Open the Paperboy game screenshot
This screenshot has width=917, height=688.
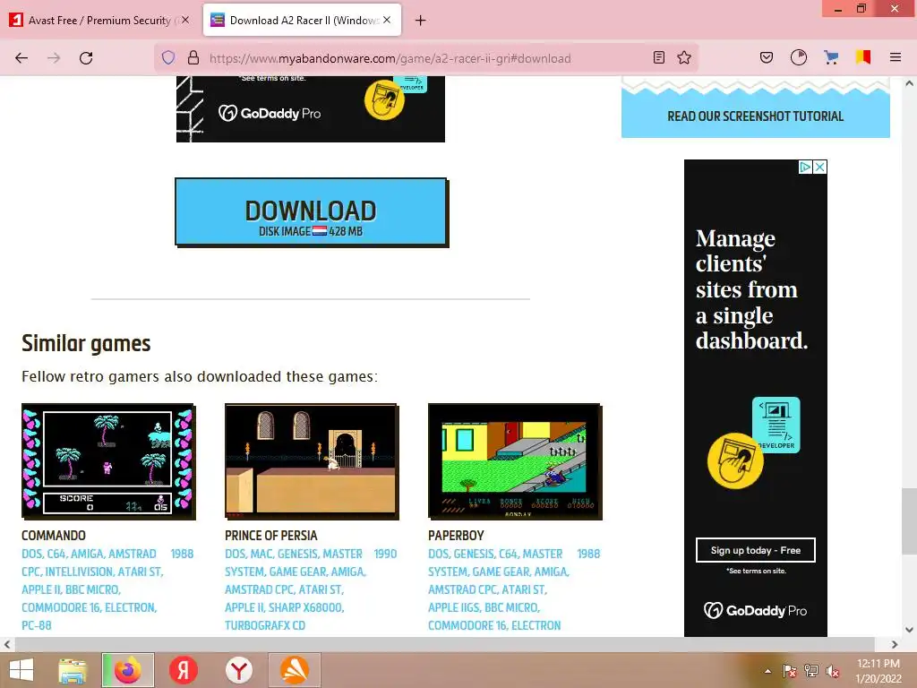pyautogui.click(x=515, y=461)
